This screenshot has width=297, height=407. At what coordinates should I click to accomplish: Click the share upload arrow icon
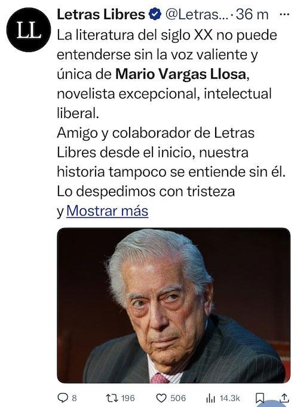[x=284, y=397]
